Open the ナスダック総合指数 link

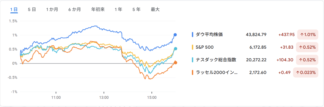[x=216, y=60]
